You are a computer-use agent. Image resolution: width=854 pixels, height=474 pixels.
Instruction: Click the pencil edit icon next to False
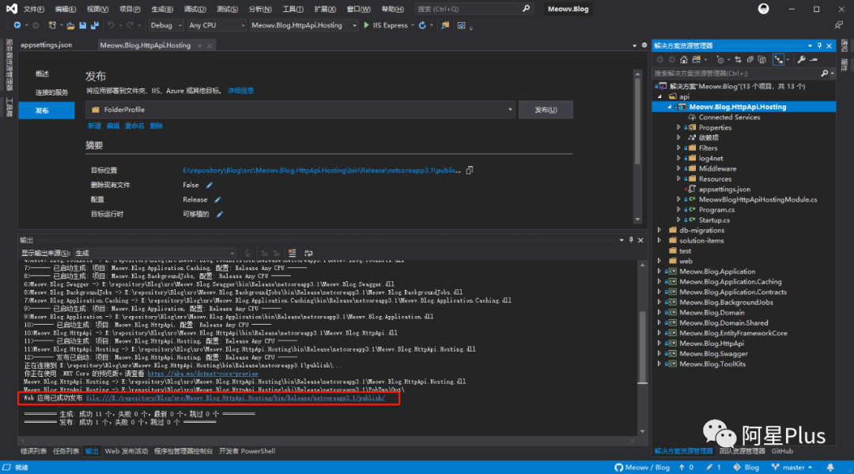click(x=209, y=185)
